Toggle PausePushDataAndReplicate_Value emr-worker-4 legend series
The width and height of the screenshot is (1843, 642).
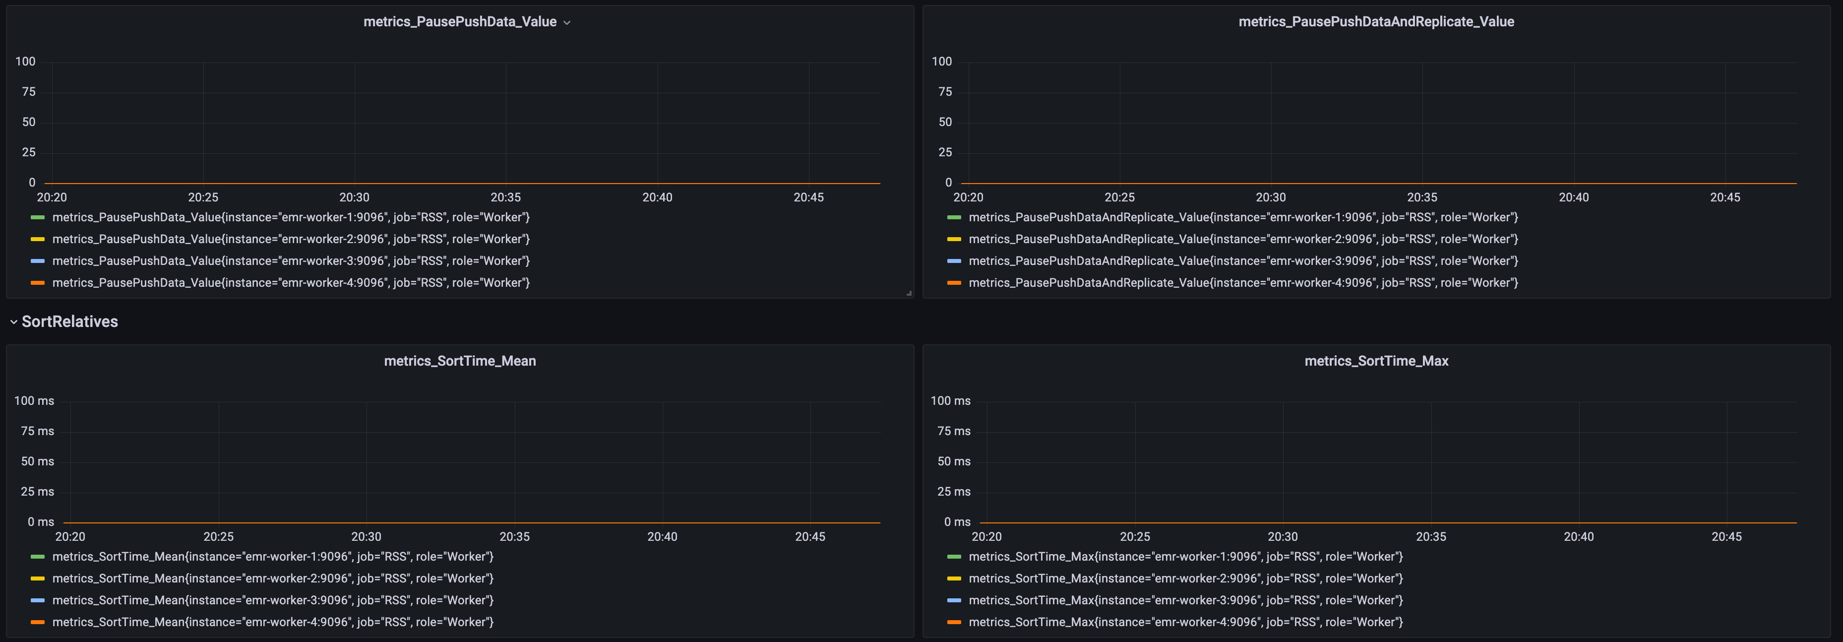point(1243,283)
